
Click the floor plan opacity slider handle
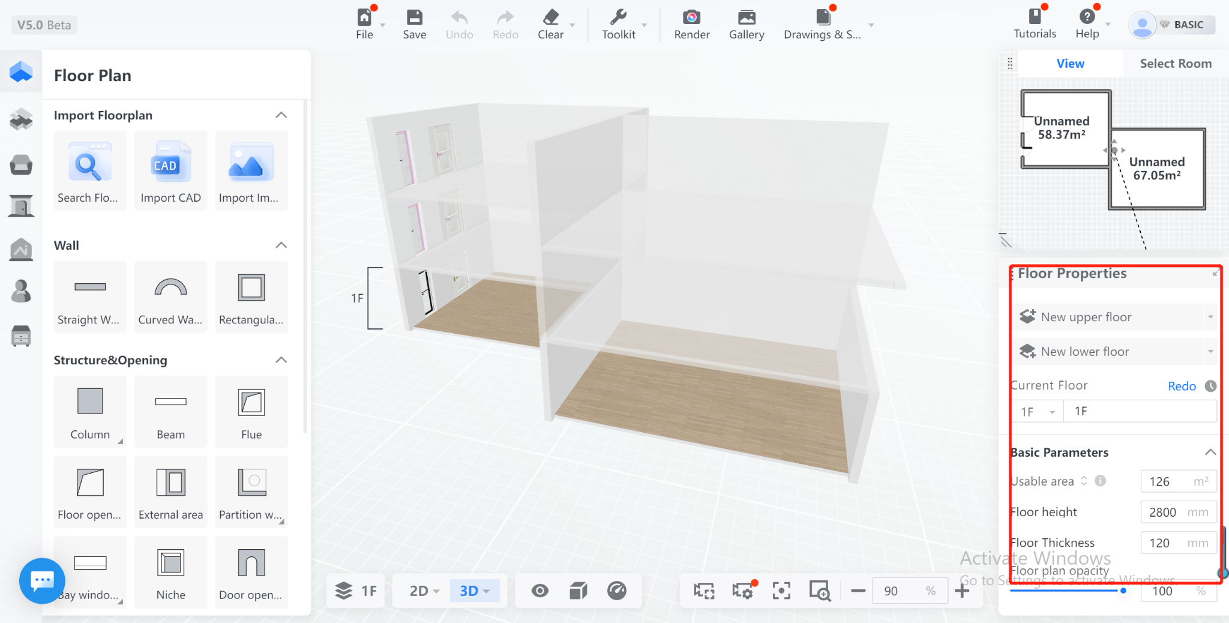tap(1123, 591)
